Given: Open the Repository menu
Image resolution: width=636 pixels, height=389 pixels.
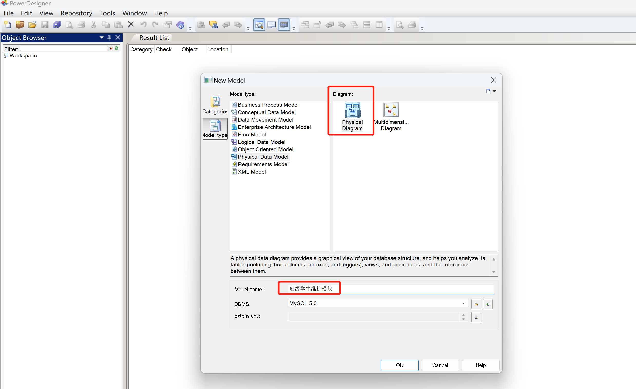Looking at the screenshot, I should (76, 13).
